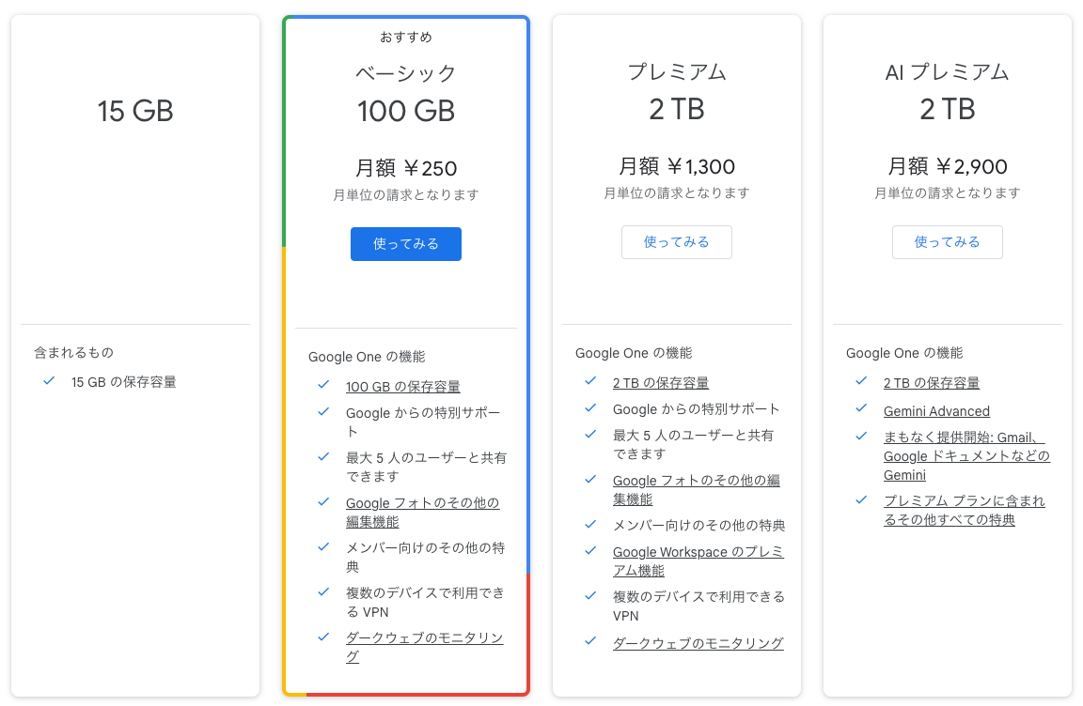The image size is (1083, 706).
Task: Click 使ってみる on the プレミアム plan
Action: [676, 241]
